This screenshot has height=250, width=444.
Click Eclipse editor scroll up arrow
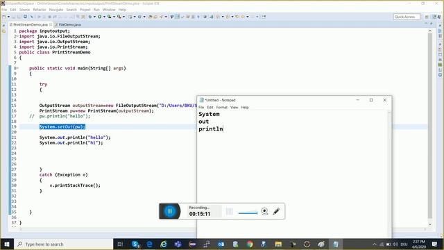[430, 31]
